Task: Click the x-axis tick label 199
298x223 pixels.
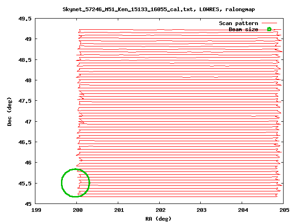Action: (x=36, y=210)
